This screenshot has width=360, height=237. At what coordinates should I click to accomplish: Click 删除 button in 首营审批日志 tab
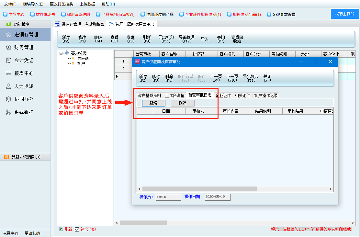[x=183, y=103]
